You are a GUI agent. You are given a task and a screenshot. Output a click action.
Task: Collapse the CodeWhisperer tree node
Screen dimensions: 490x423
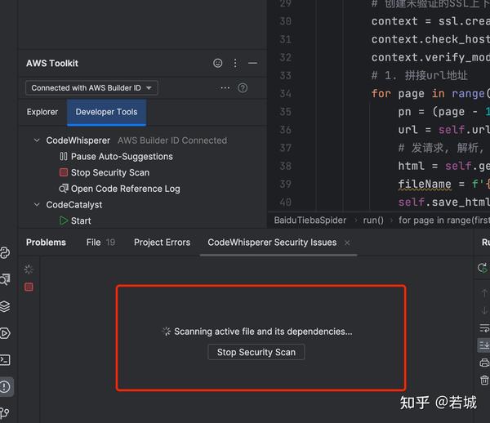37,140
